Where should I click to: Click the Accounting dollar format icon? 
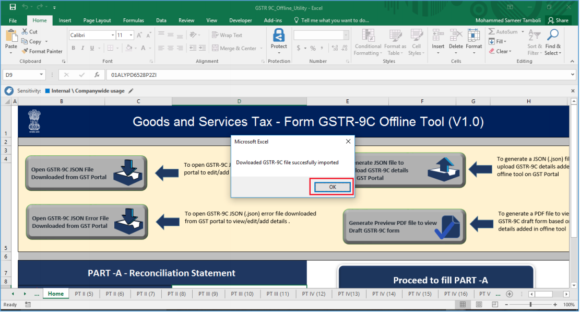point(299,48)
